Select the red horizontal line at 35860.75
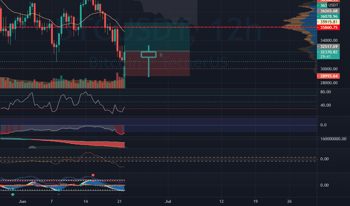Image resolution: width=350 pixels, height=206 pixels. tap(158, 27)
